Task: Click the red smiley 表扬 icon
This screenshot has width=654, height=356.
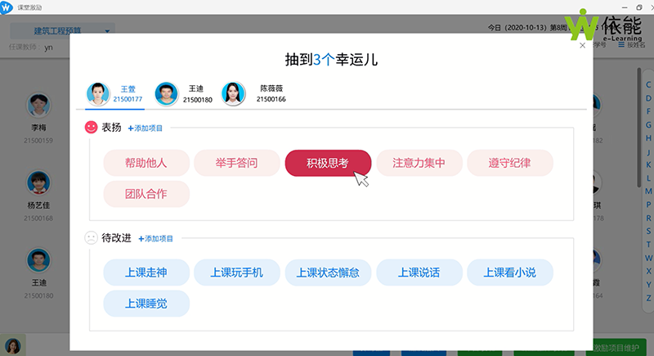Action: [92, 128]
